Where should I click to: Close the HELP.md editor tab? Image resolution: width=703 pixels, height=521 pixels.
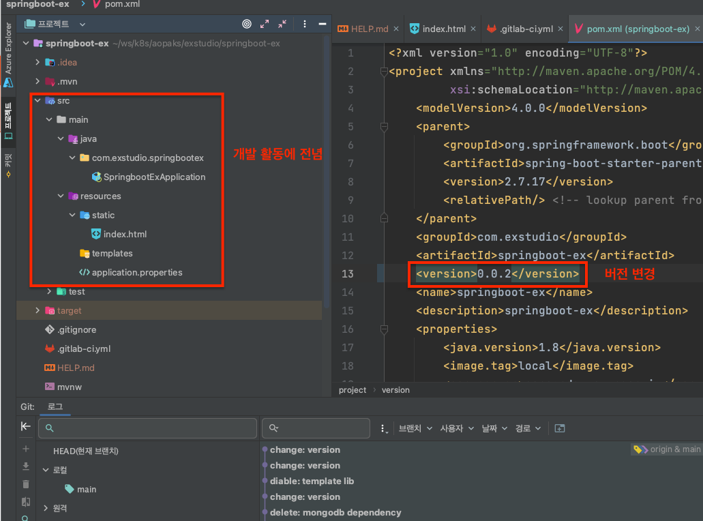point(396,29)
